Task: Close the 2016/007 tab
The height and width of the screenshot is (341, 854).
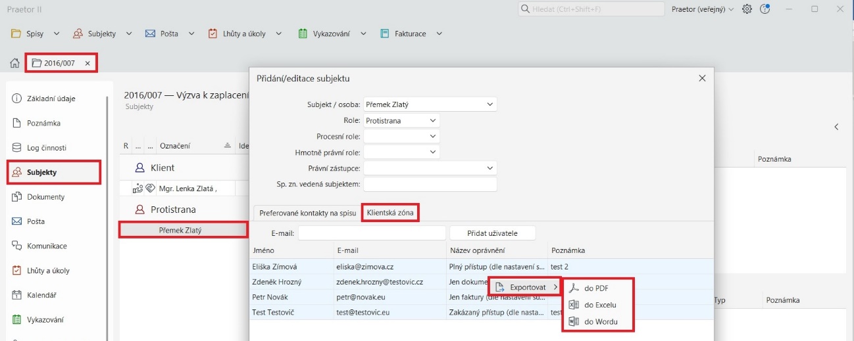Action: point(88,63)
